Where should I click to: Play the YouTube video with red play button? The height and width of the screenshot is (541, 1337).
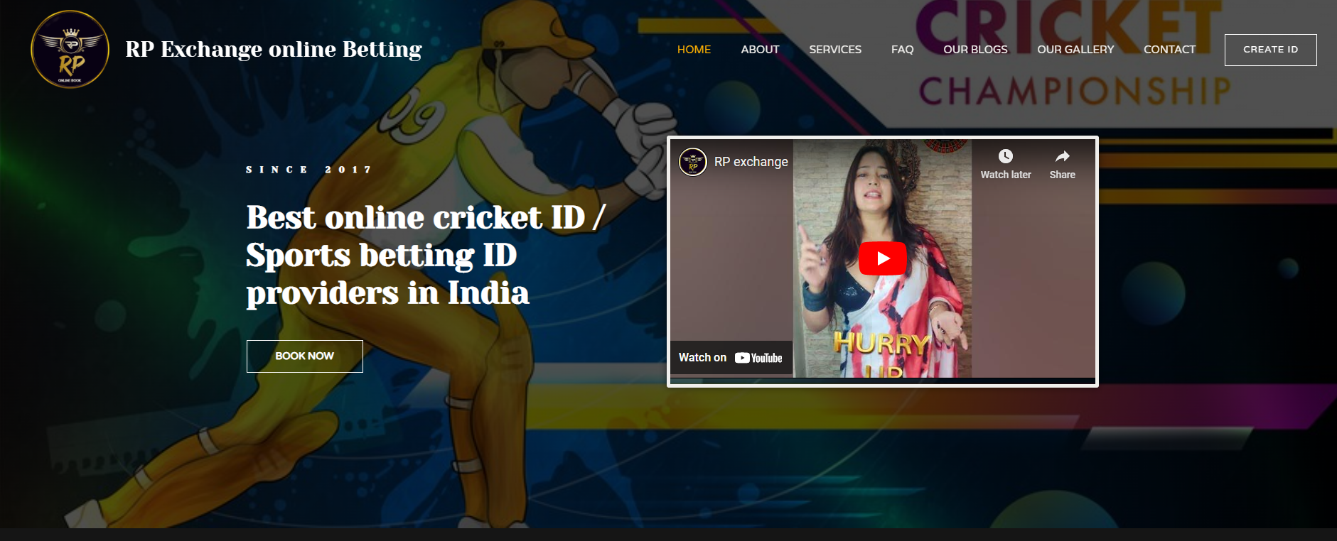882,258
